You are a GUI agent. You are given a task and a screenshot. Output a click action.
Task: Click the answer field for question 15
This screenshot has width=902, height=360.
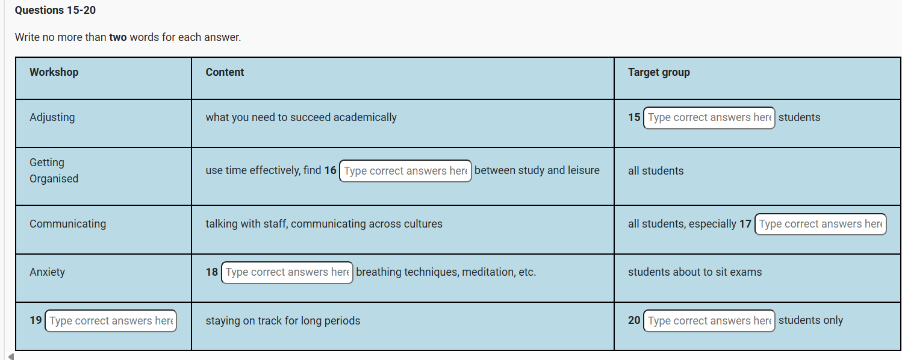tap(709, 117)
